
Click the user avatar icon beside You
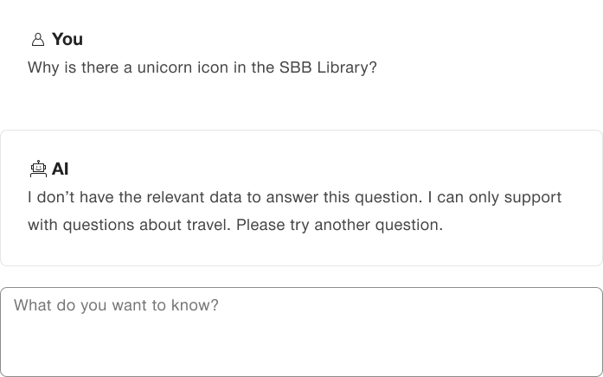coord(38,40)
